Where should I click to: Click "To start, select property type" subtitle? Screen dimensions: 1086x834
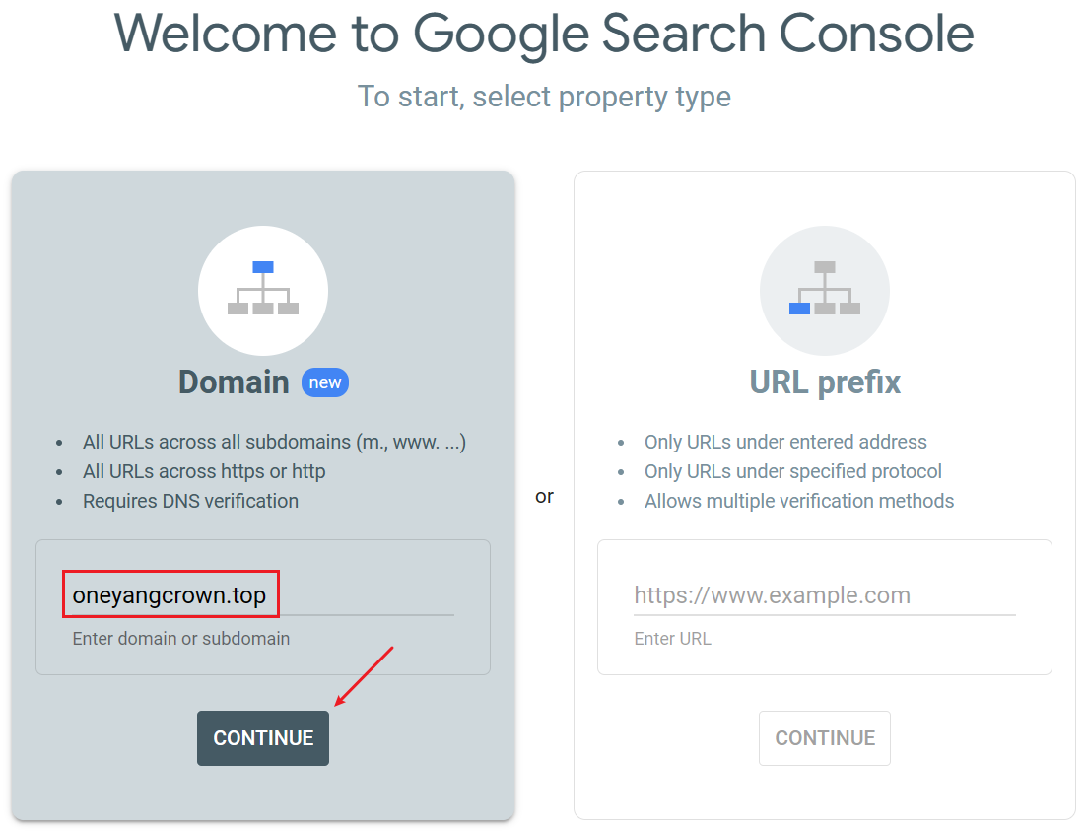544,97
